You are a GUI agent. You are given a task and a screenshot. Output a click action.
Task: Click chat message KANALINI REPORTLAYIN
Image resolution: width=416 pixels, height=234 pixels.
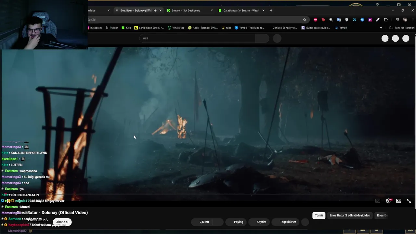pos(29,153)
